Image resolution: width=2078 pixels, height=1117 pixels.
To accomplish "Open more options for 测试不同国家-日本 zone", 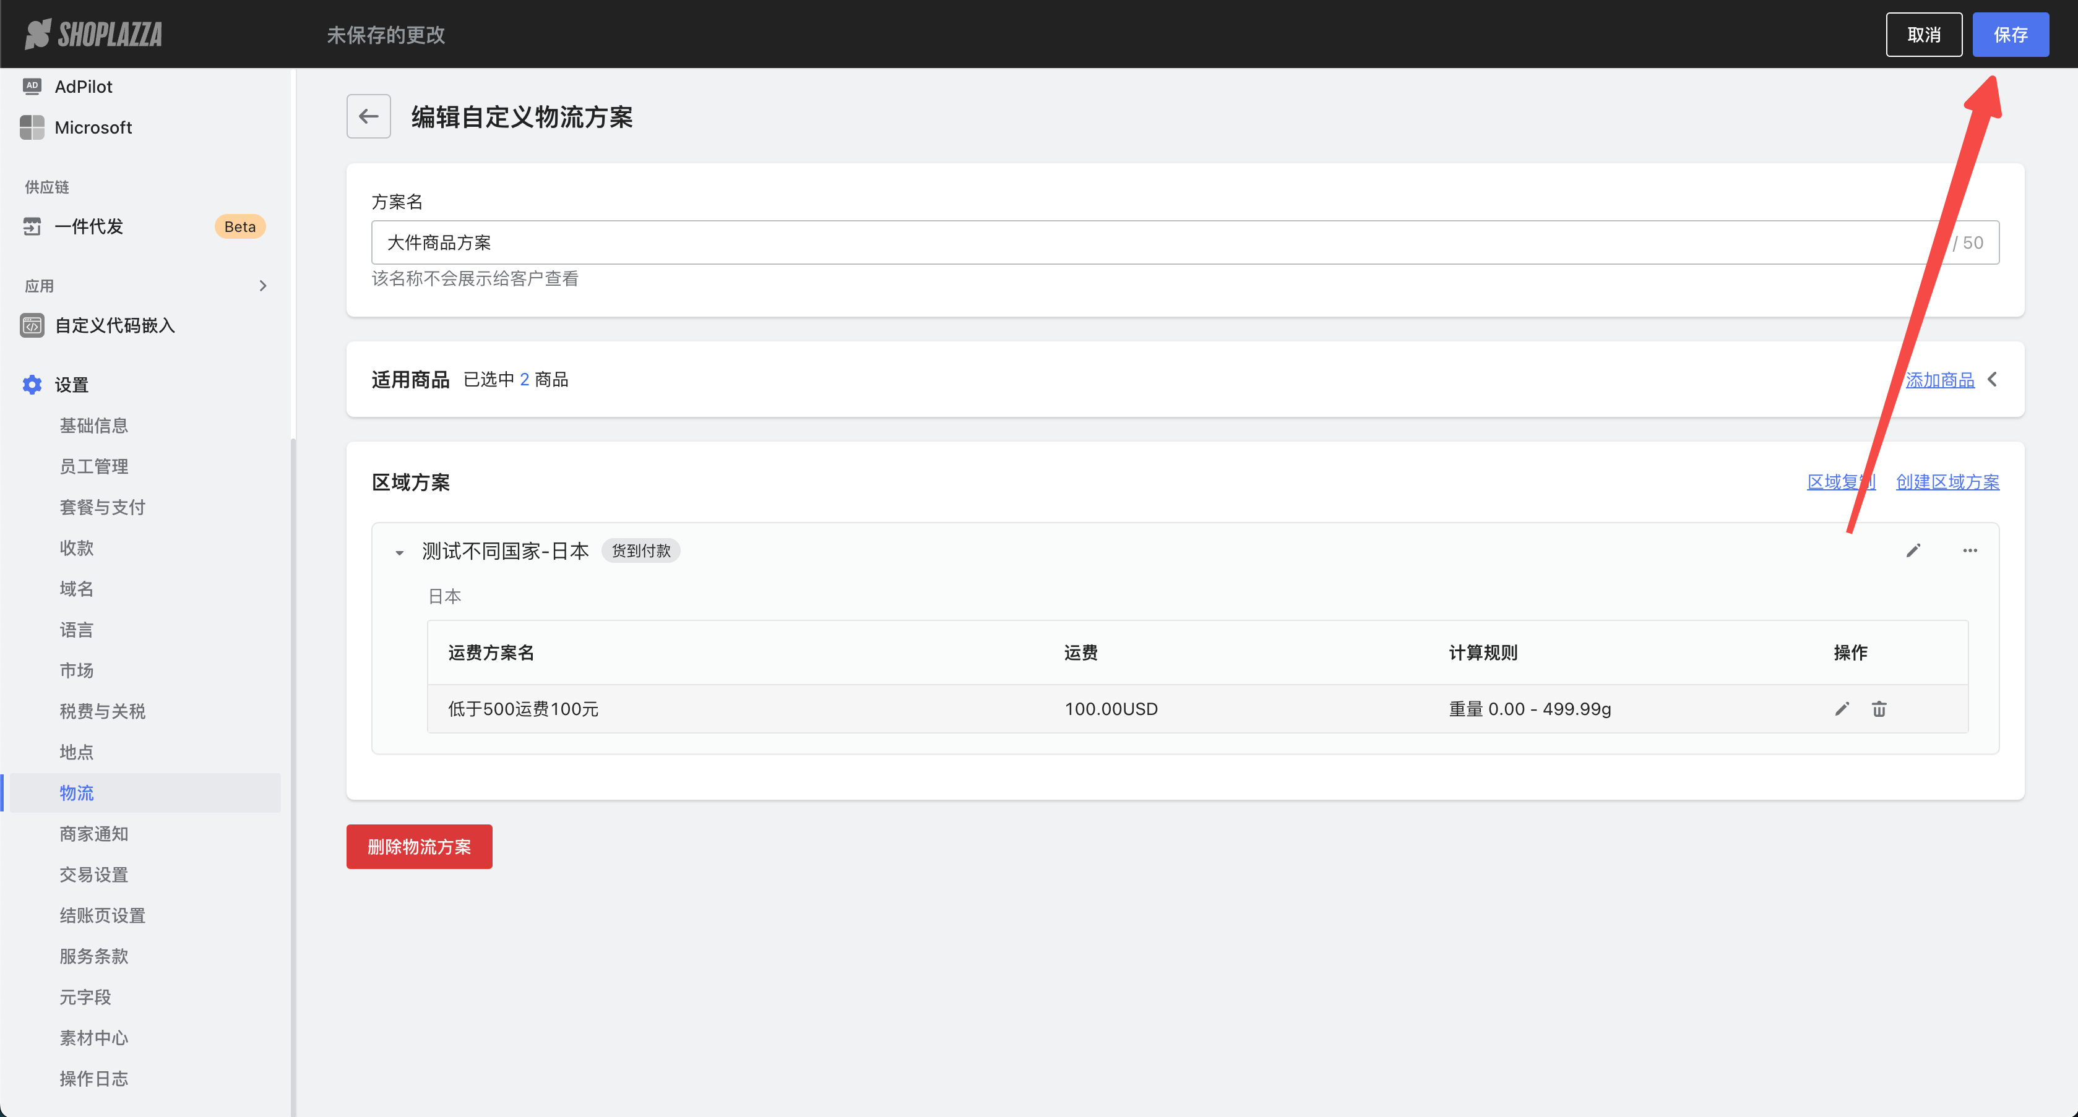I will (1970, 551).
